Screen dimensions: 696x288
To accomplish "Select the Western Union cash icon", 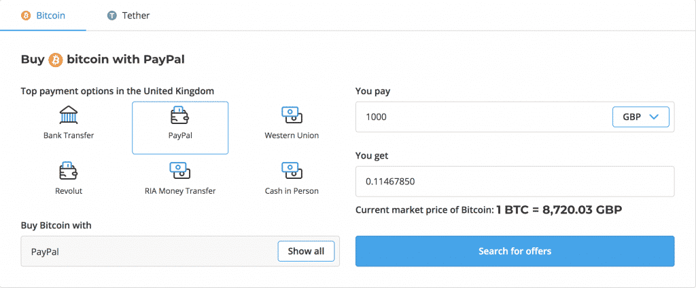I will click(x=292, y=115).
